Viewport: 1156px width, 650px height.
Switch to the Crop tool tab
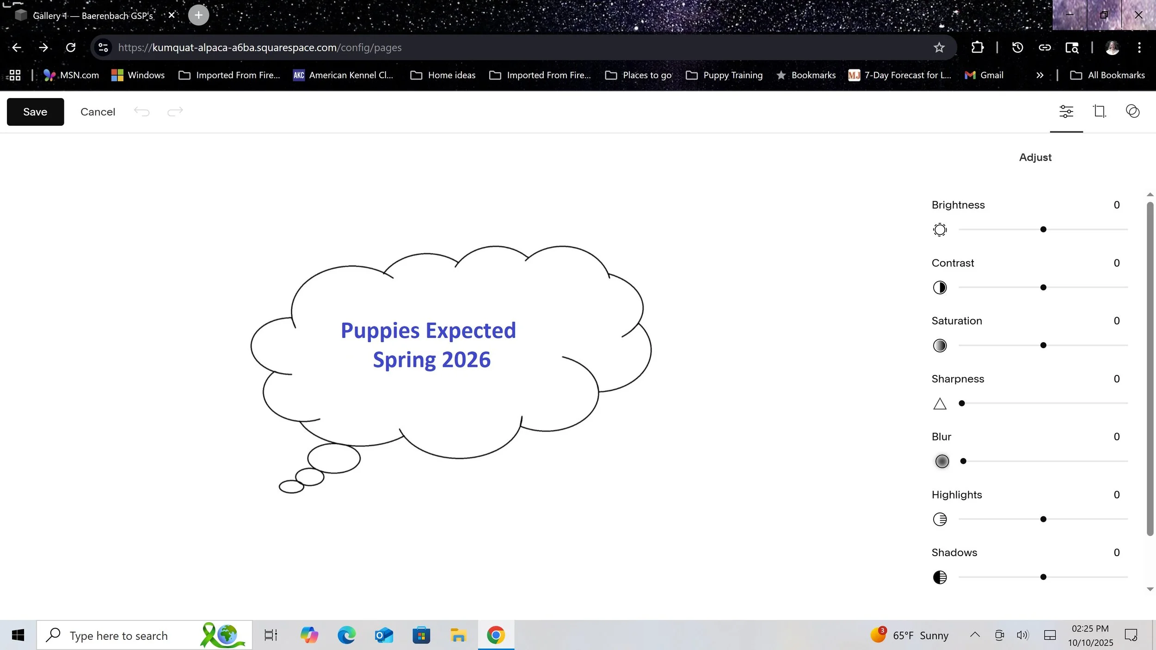(x=1099, y=111)
